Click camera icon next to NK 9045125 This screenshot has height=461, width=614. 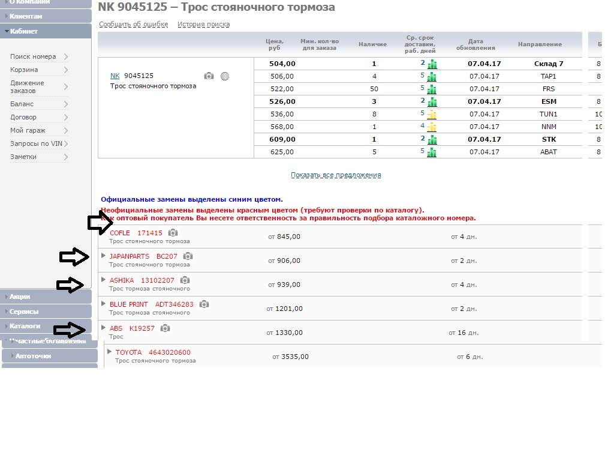click(x=209, y=76)
